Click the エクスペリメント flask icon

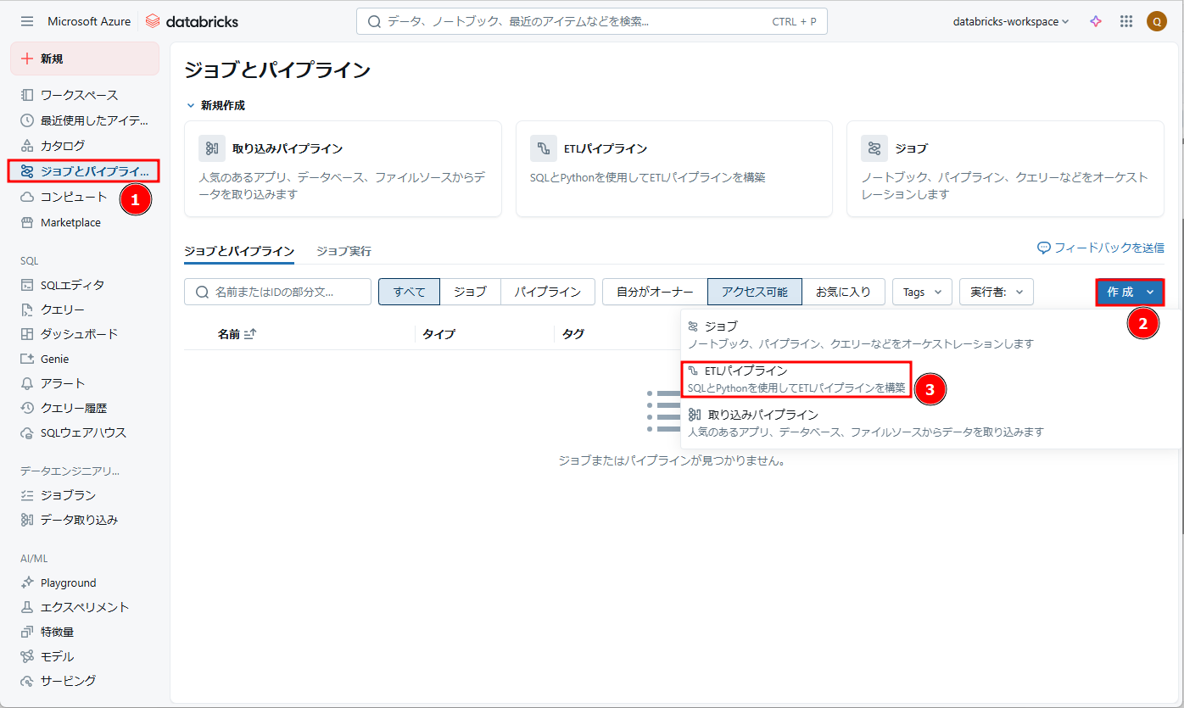pos(27,607)
